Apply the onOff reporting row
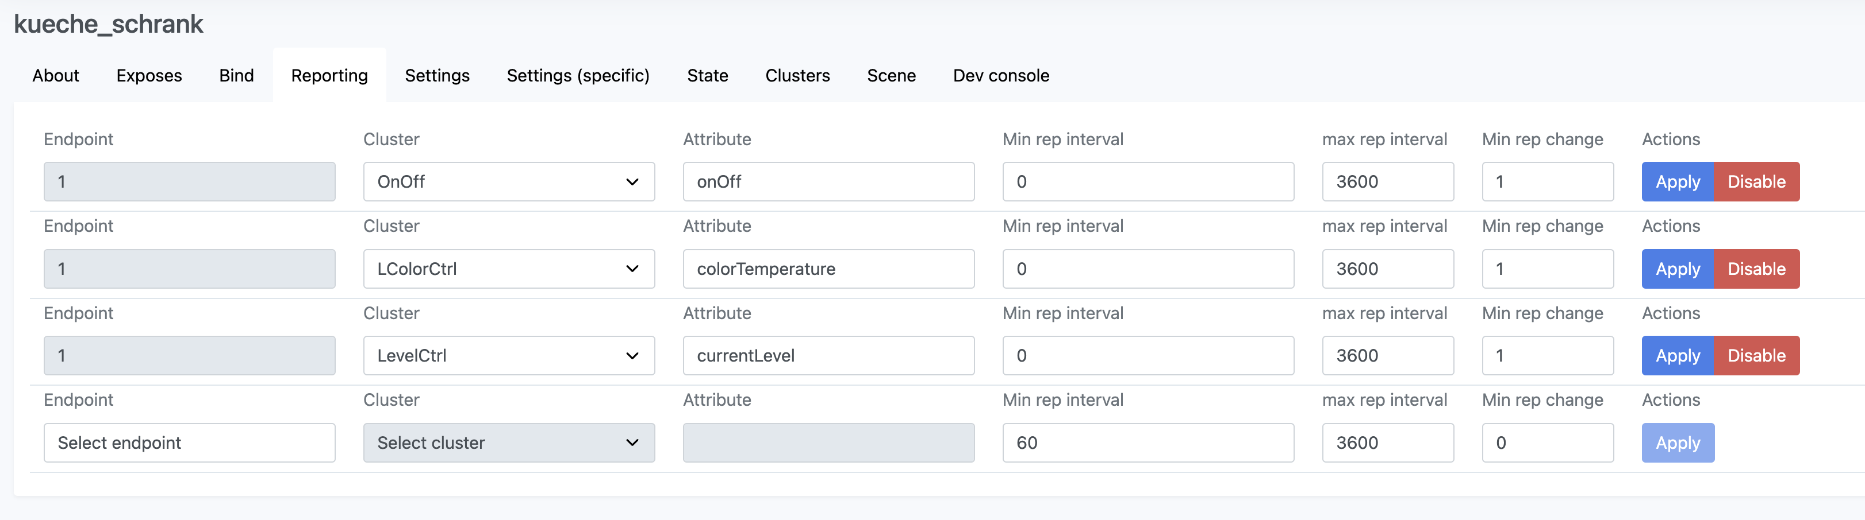Viewport: 1865px width, 520px height. 1677,181
